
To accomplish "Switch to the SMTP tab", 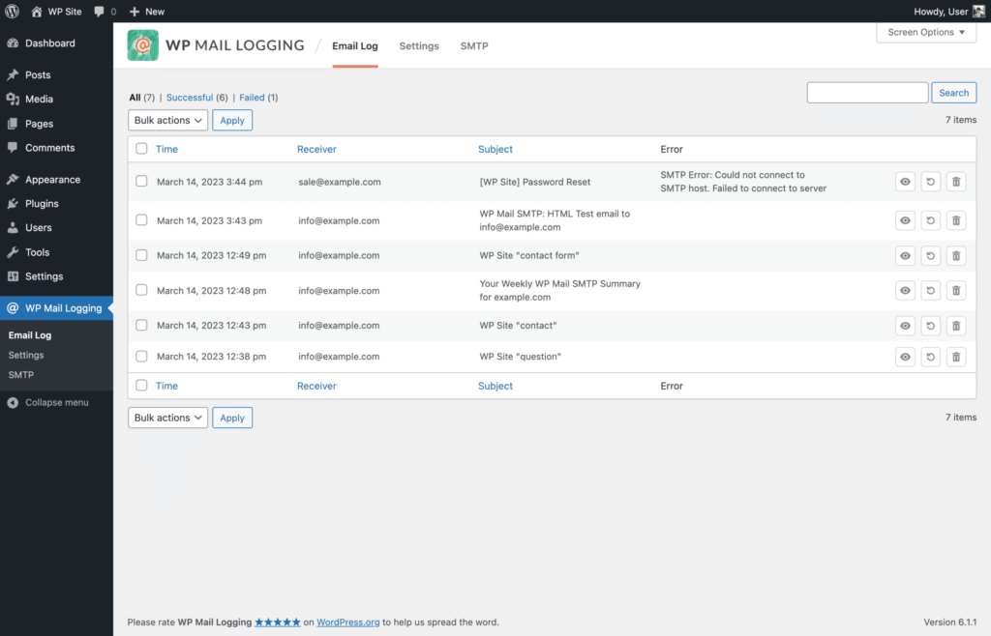I will pyautogui.click(x=473, y=45).
